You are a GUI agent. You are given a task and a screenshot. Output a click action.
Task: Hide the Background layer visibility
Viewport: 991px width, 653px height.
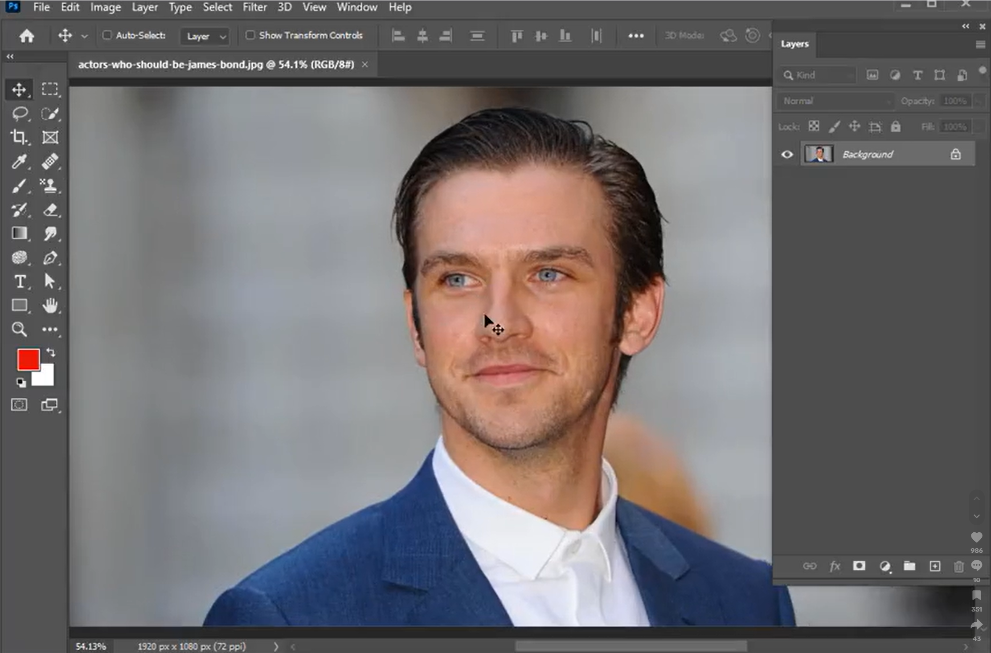coord(786,154)
